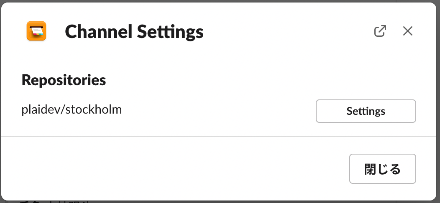Close the dialog with the X icon

coord(407,31)
